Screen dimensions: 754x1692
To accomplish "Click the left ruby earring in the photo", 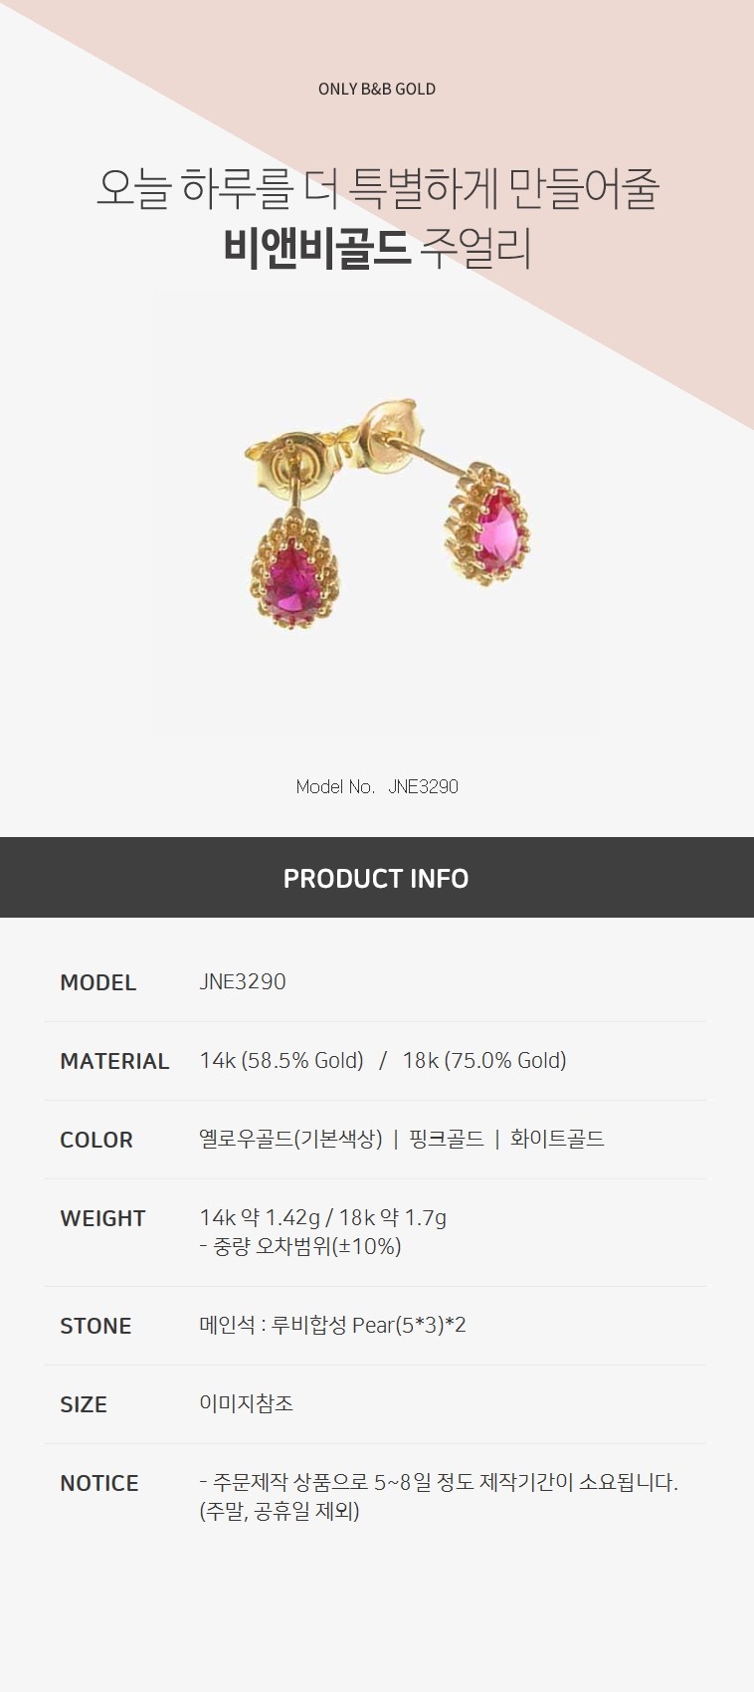I will [x=289, y=572].
